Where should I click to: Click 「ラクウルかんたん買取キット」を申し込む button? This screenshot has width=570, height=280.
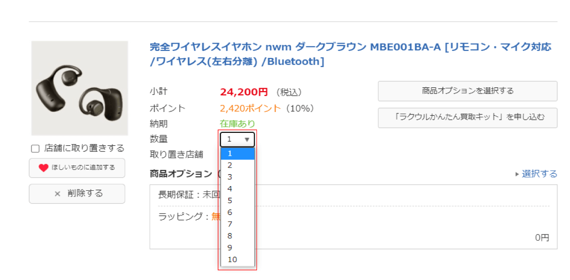click(x=467, y=118)
